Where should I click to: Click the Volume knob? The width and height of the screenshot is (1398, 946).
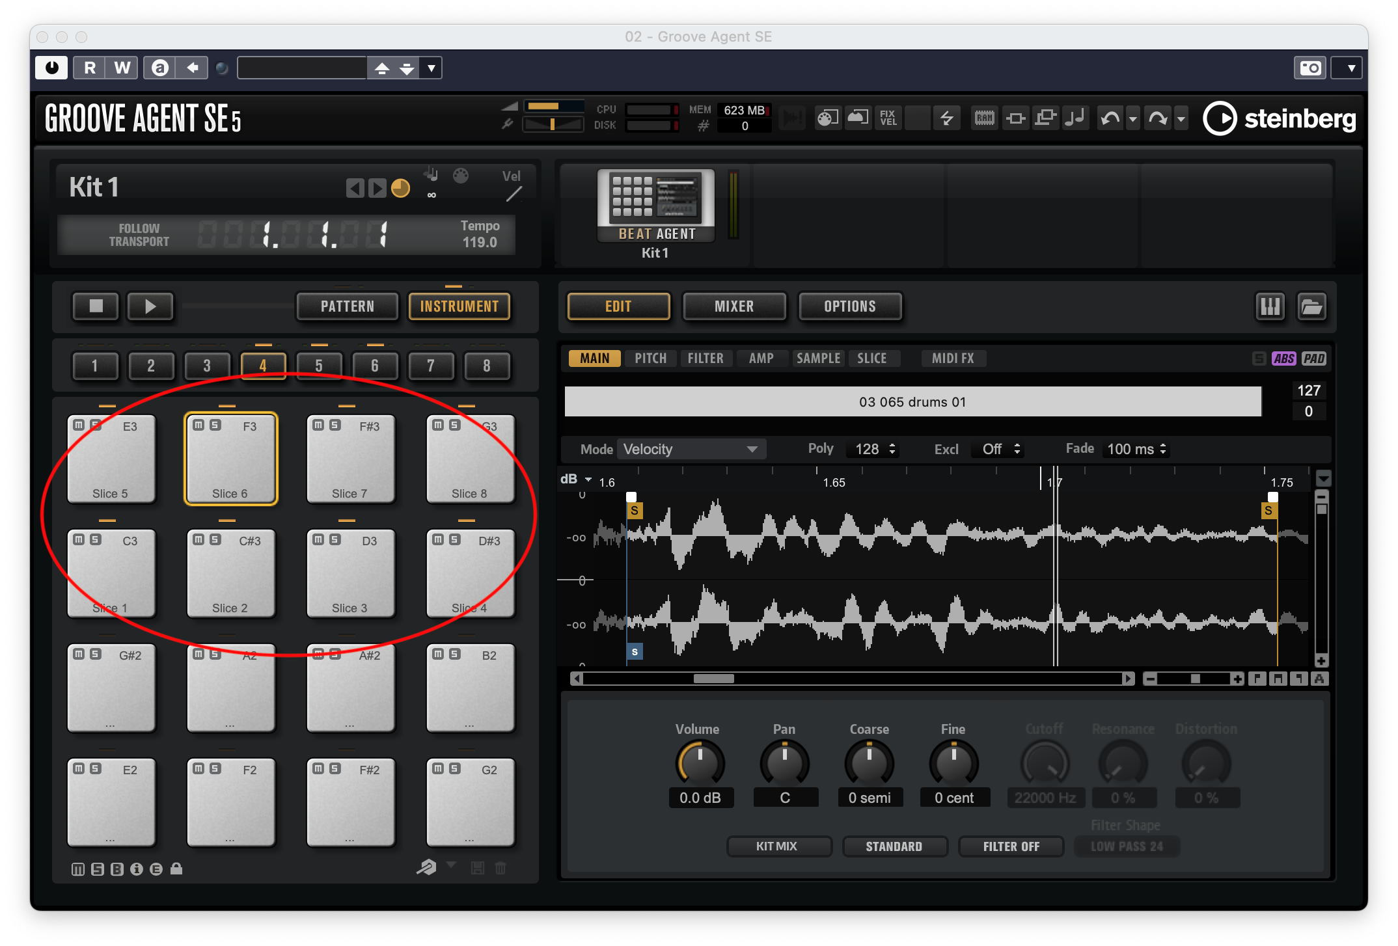point(700,763)
